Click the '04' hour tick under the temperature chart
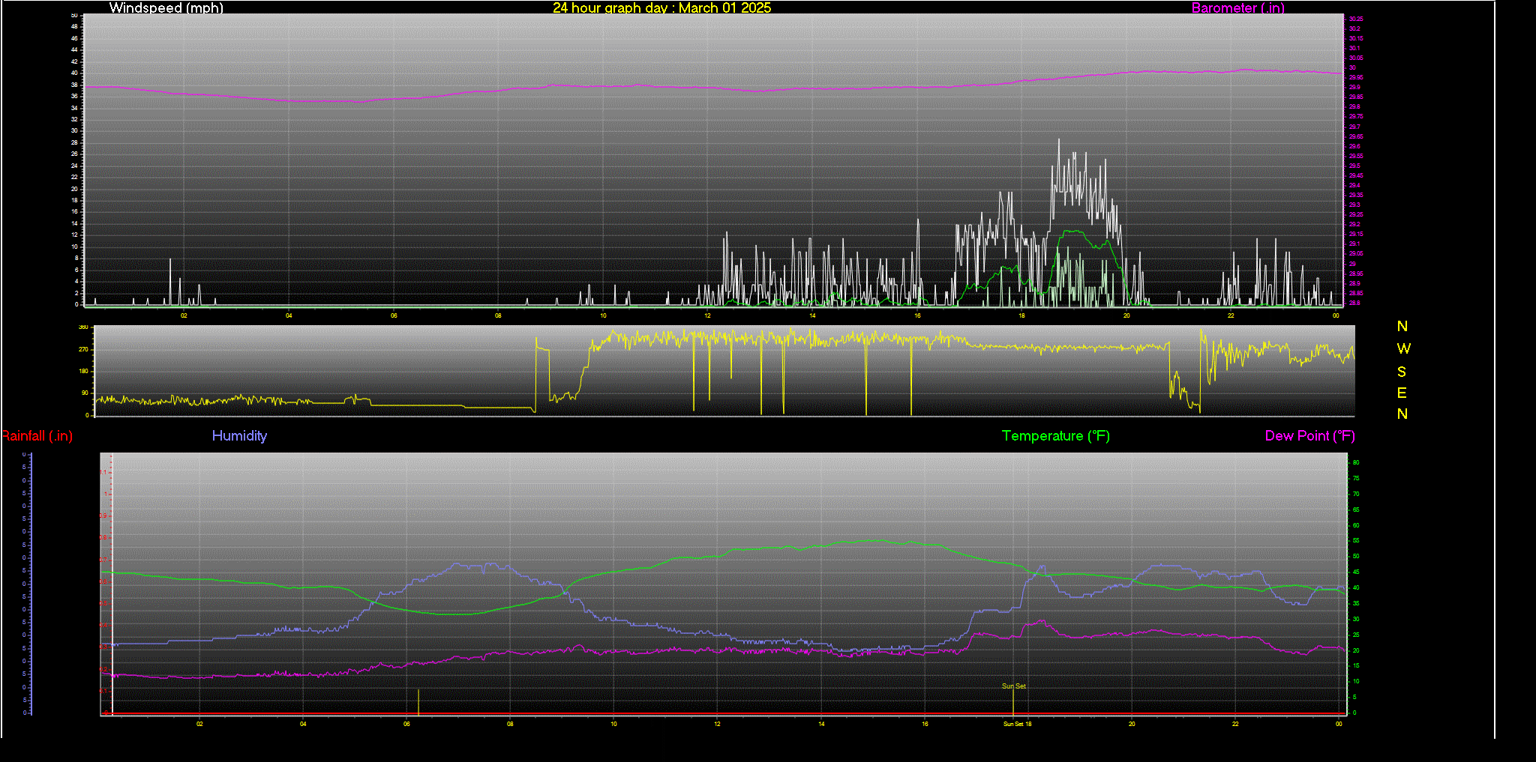1536x762 pixels. [303, 724]
